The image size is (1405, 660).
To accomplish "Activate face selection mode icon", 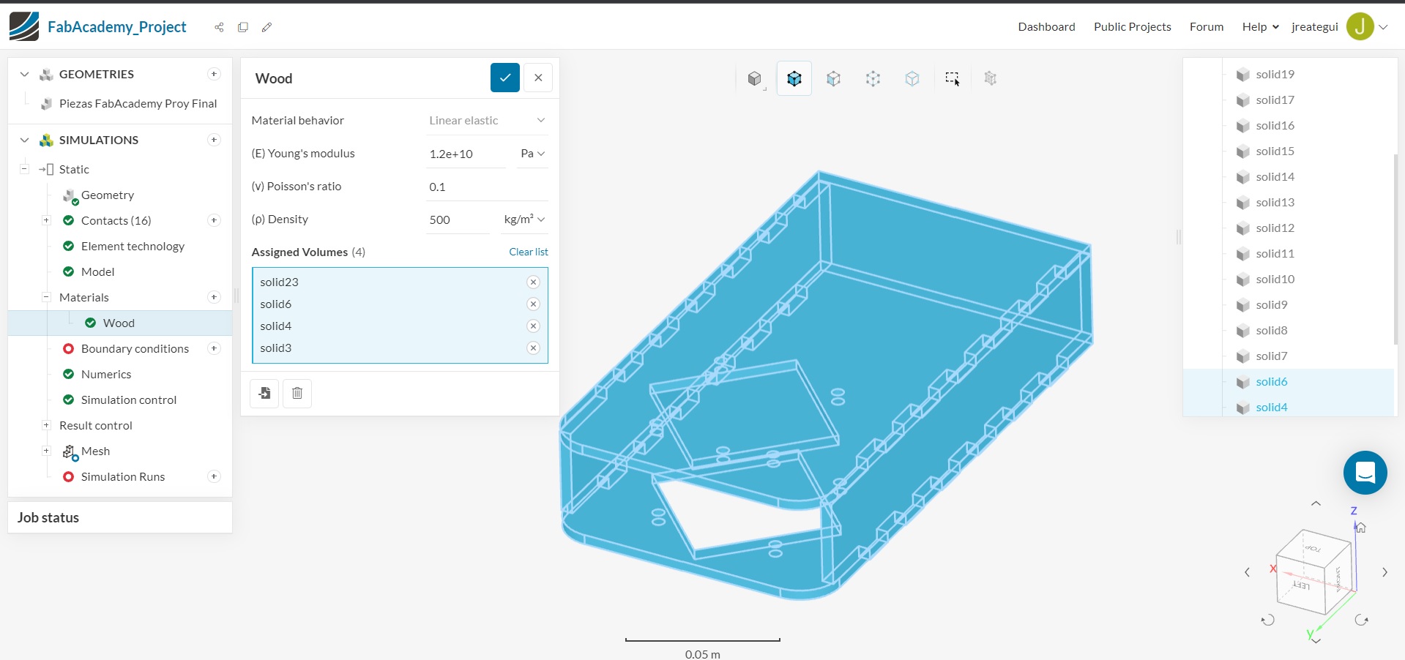I will coord(833,78).
